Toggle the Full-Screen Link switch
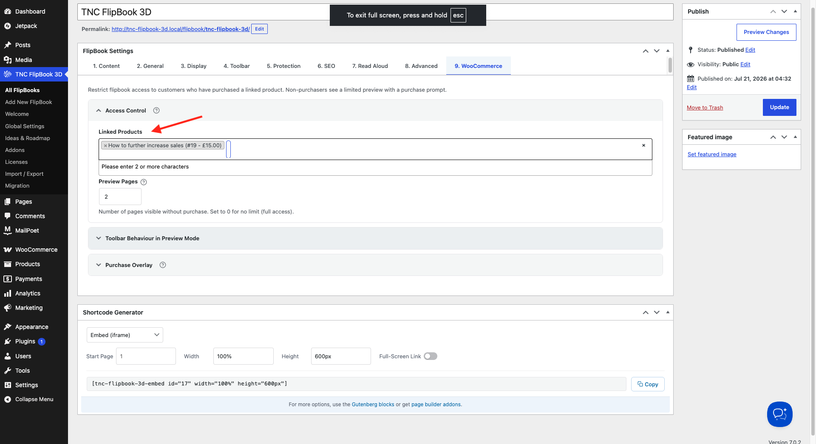This screenshot has height=444, width=816. 431,356
